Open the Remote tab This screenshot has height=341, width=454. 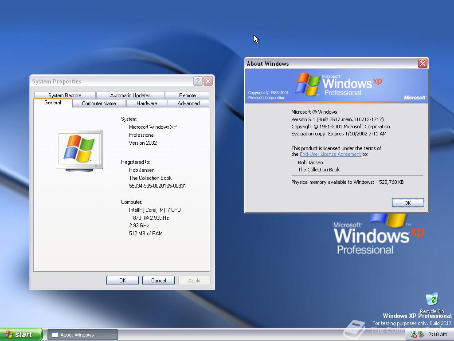pyautogui.click(x=188, y=95)
